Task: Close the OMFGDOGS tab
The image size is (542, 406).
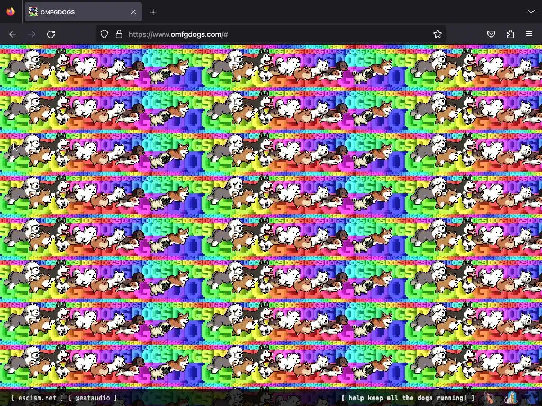Action: 133,12
